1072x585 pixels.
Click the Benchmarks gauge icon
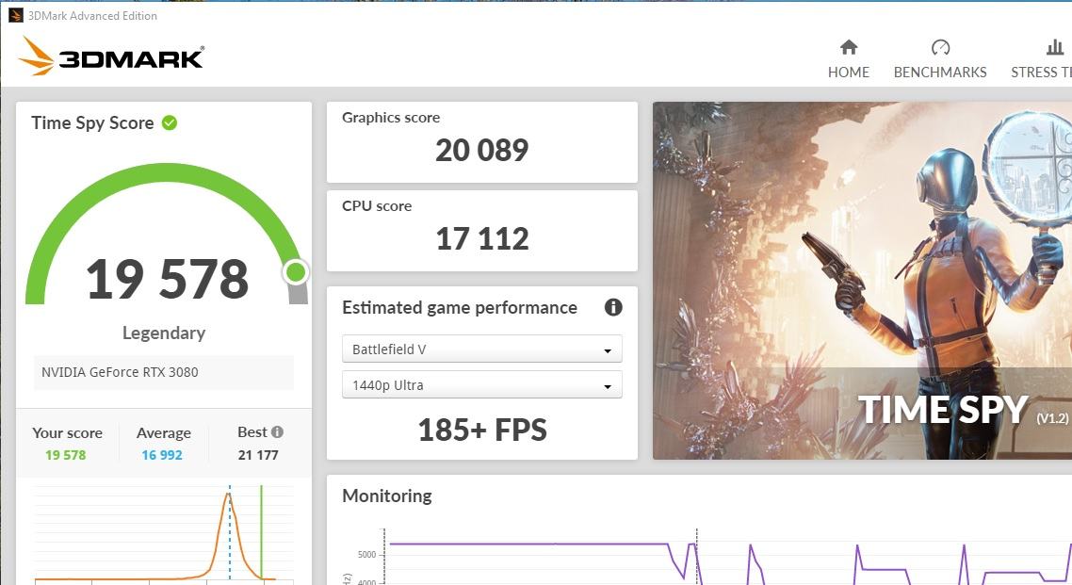[x=940, y=47]
